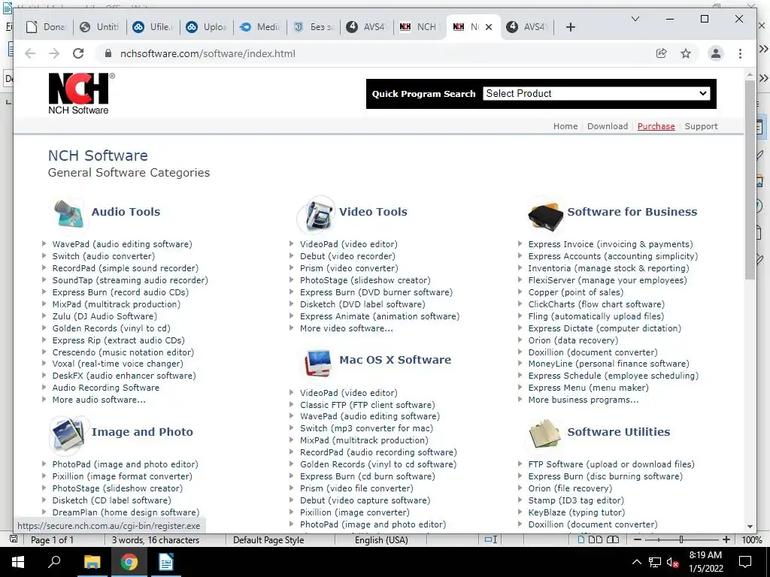Open Debut video recorder link
The height and width of the screenshot is (577, 770).
tap(347, 256)
